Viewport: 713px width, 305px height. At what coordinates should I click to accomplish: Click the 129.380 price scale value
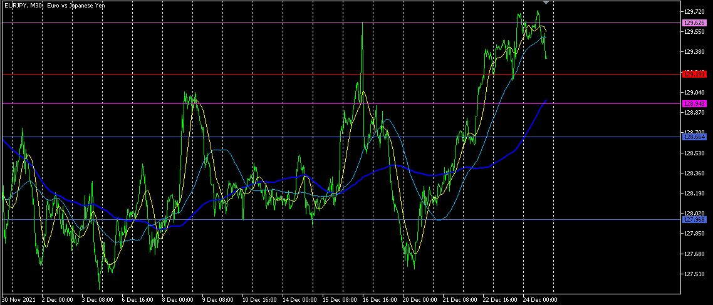click(x=694, y=52)
